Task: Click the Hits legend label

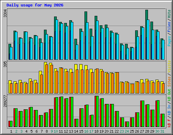Action: pos(169,14)
